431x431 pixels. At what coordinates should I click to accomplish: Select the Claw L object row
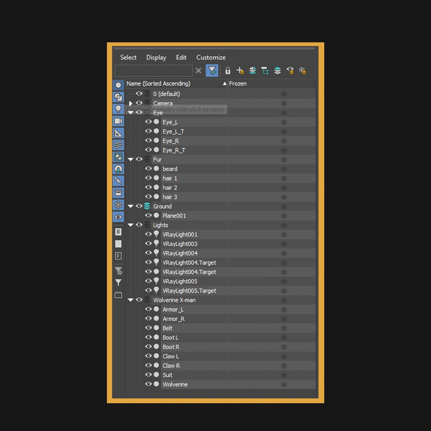click(238, 356)
